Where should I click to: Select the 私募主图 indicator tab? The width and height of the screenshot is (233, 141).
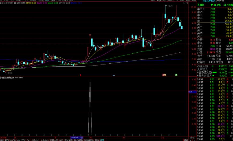tap(54, 140)
